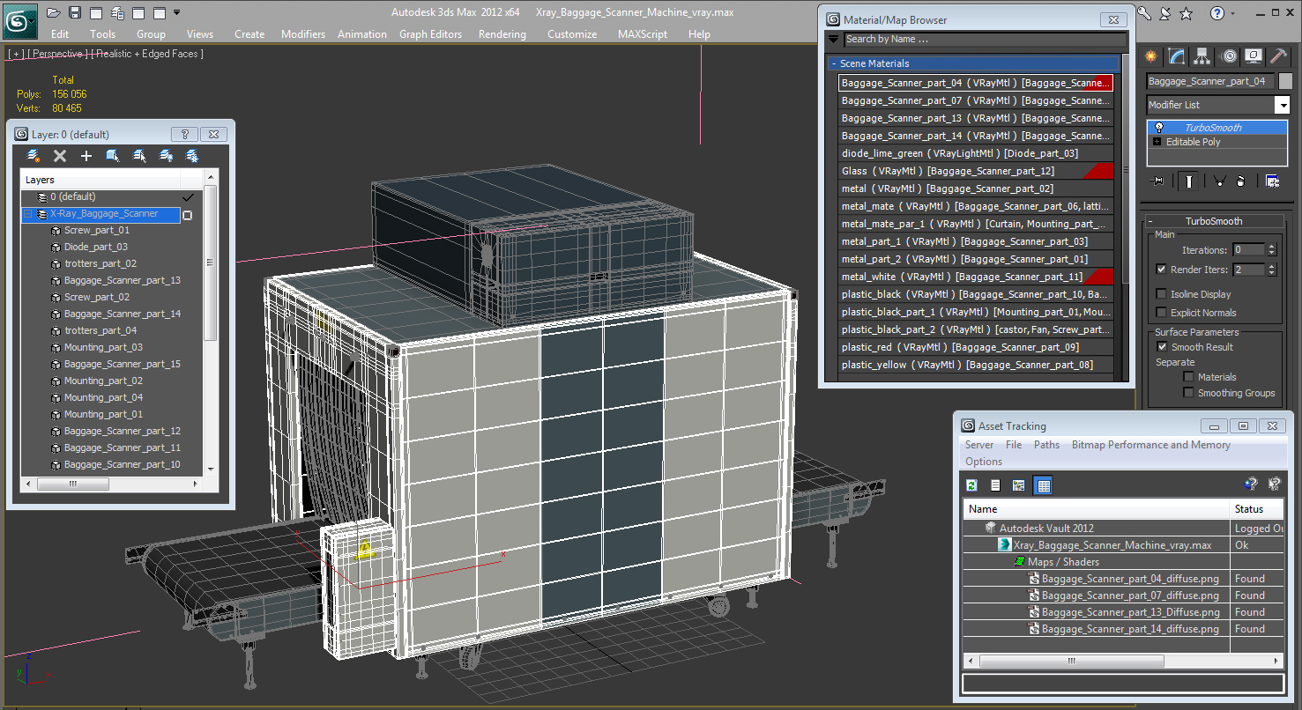
Task: Open the Hierarchy command panel tab
Action: point(1202,56)
